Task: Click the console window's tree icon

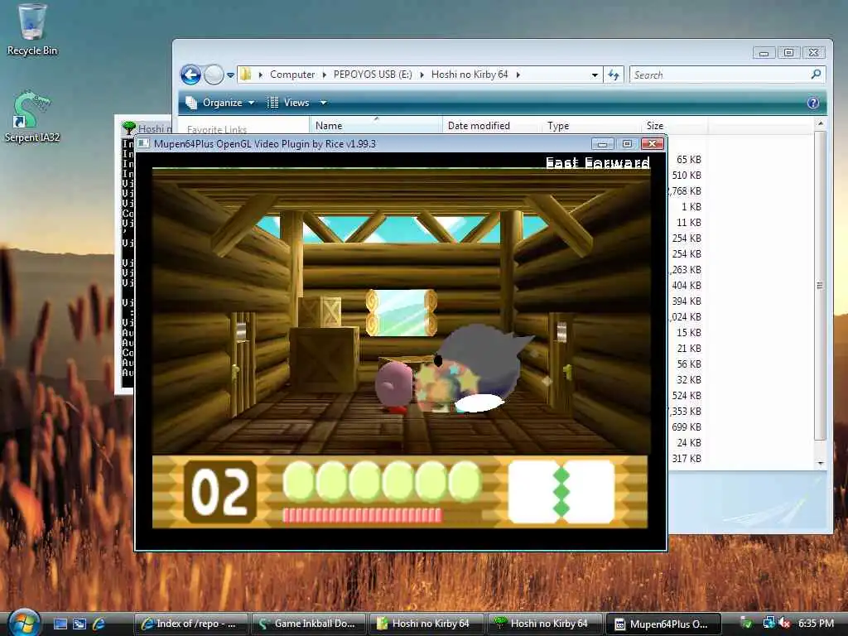Action: point(128,128)
